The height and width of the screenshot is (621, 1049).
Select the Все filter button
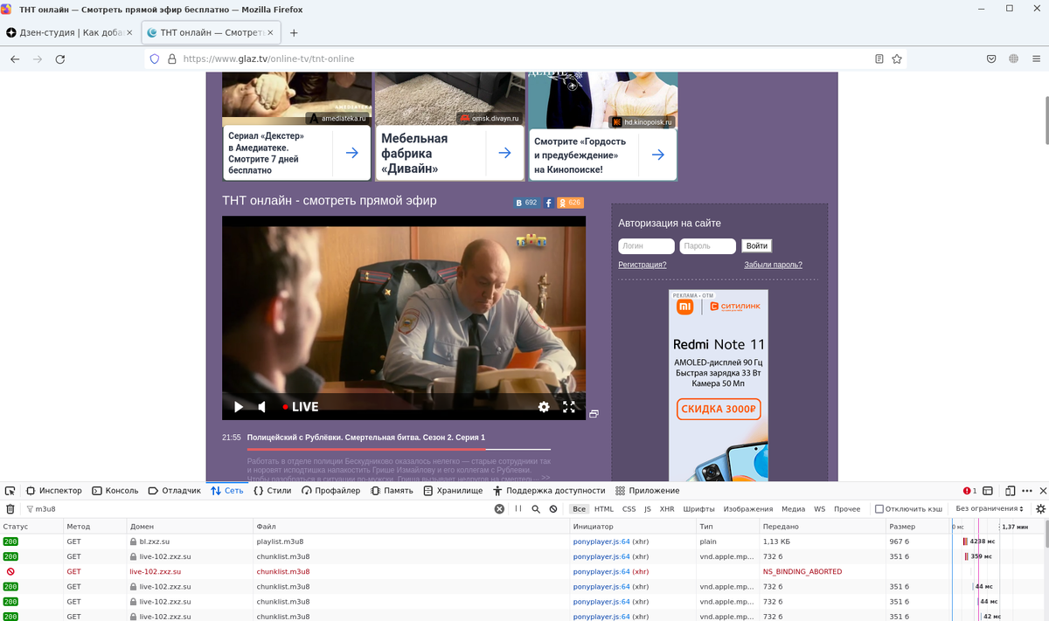click(579, 508)
